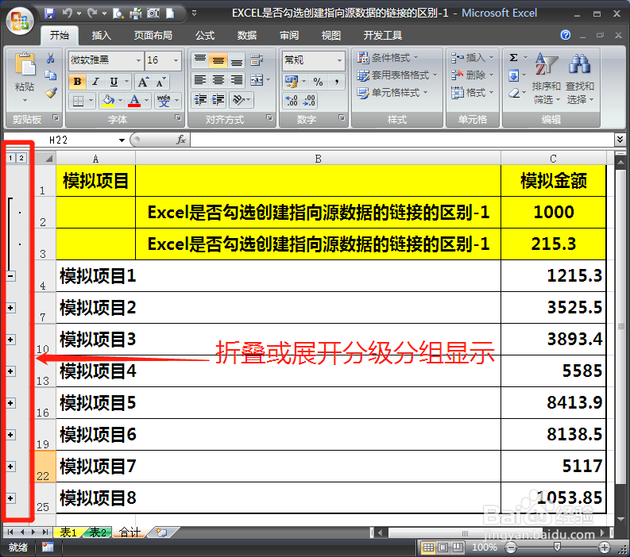
Task: Open number format dropdown 常规
Action: [x=339, y=60]
